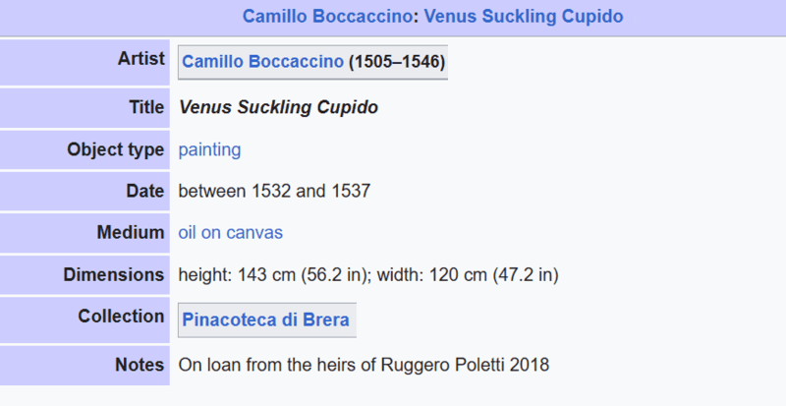
Task: Select the 'Collection' row label
Action: (x=121, y=317)
